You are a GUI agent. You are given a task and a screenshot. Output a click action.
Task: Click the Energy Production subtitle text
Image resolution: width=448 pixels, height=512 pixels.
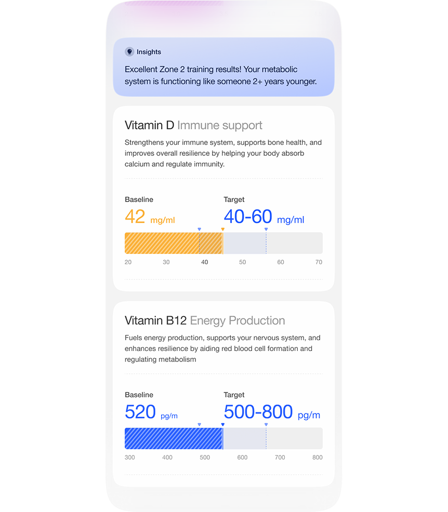(x=238, y=320)
